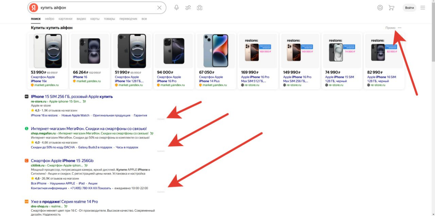Open iPhone 16 card priced 66 264
This screenshot has width=435, height=216.
(x=90, y=61)
